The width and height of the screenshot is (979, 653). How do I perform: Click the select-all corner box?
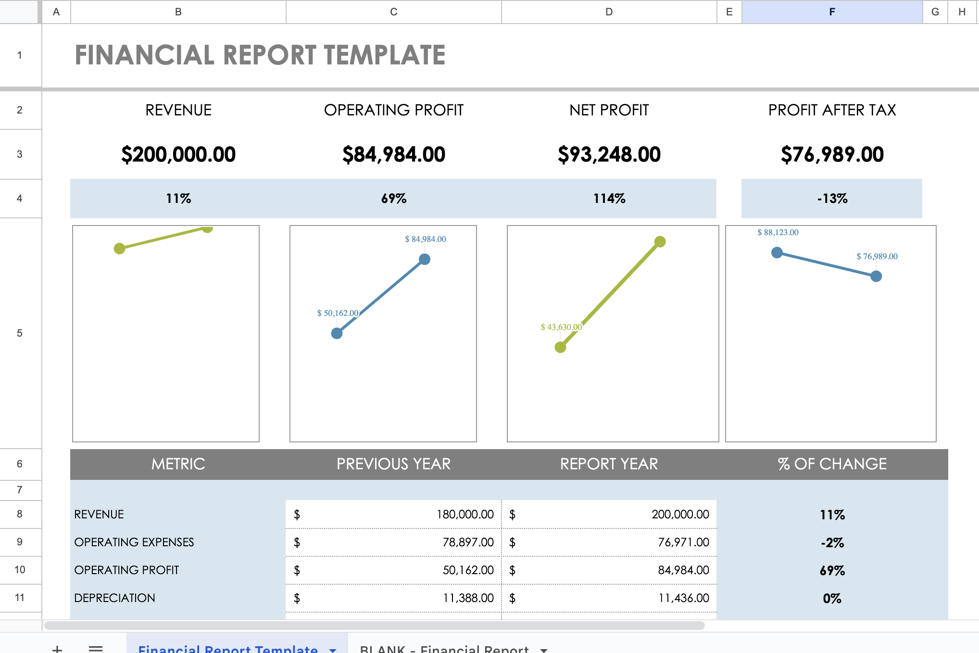click(x=20, y=12)
